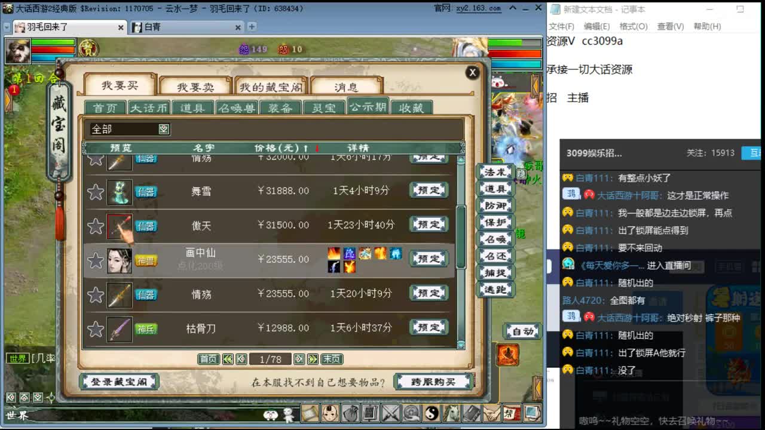
Task: Click the 舞雪 item thumbnail
Action: pos(120,192)
